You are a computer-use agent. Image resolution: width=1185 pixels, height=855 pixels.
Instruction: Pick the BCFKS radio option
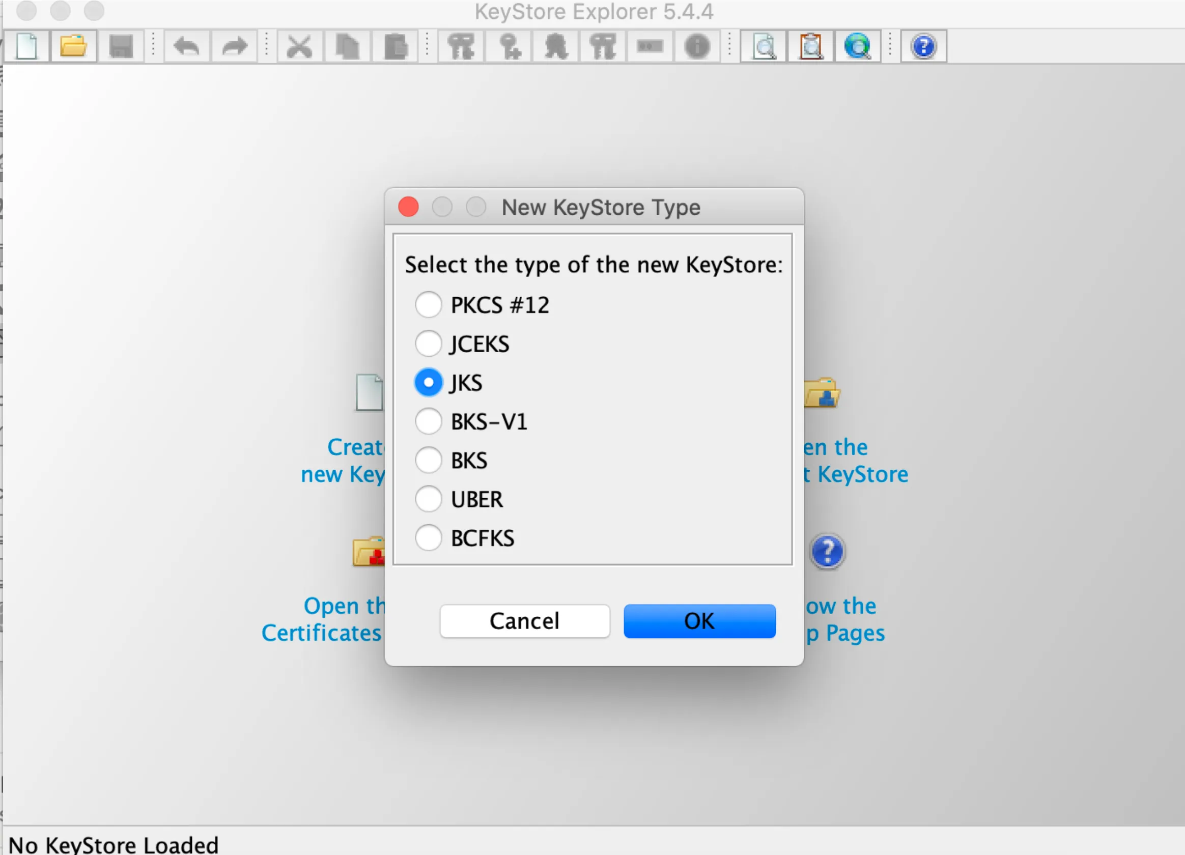429,538
